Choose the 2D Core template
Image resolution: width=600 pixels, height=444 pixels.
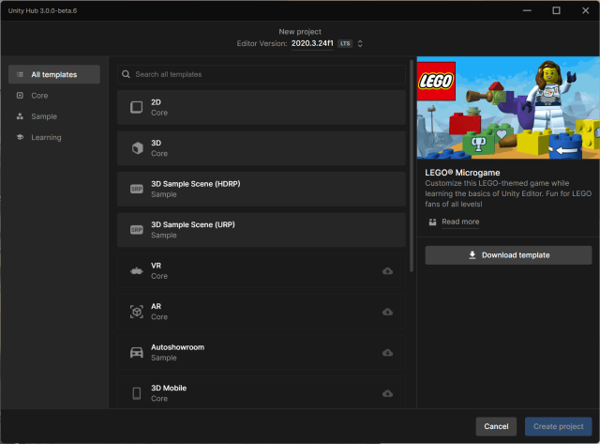262,107
